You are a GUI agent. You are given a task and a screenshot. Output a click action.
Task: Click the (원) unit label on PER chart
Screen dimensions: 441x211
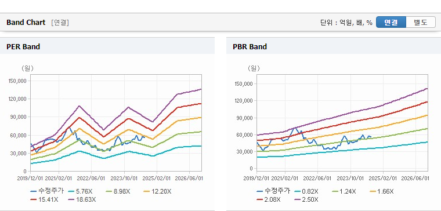[27, 68]
